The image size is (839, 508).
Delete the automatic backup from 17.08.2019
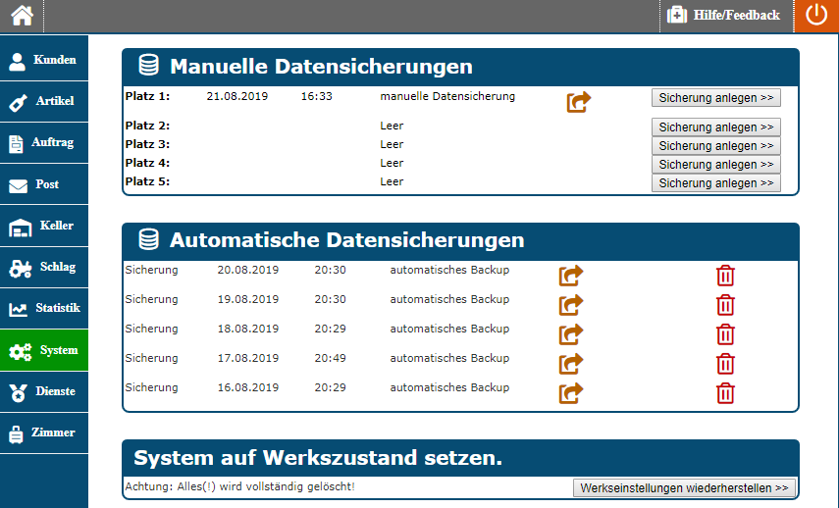click(725, 364)
